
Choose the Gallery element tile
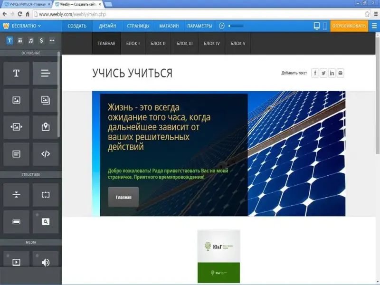45,100
